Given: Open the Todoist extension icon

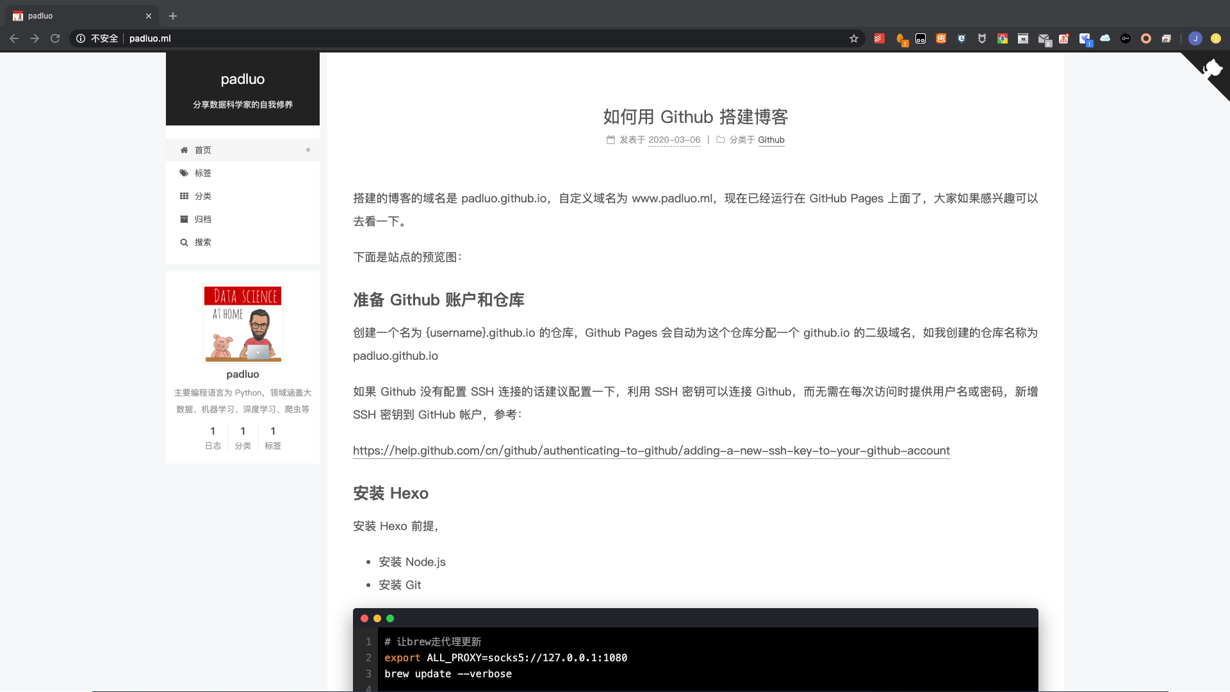Looking at the screenshot, I should click(x=879, y=38).
